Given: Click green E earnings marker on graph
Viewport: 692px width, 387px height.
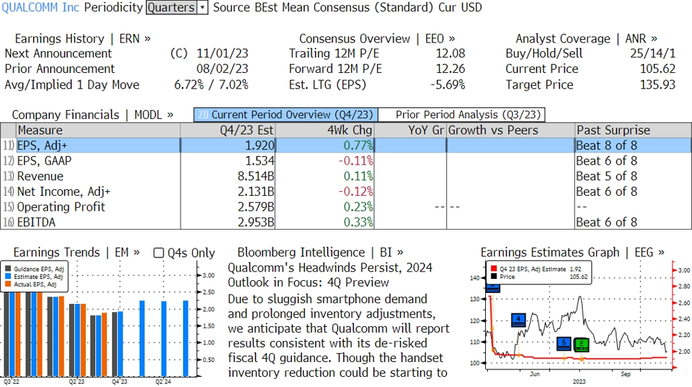Looking at the screenshot, I should click(581, 344).
